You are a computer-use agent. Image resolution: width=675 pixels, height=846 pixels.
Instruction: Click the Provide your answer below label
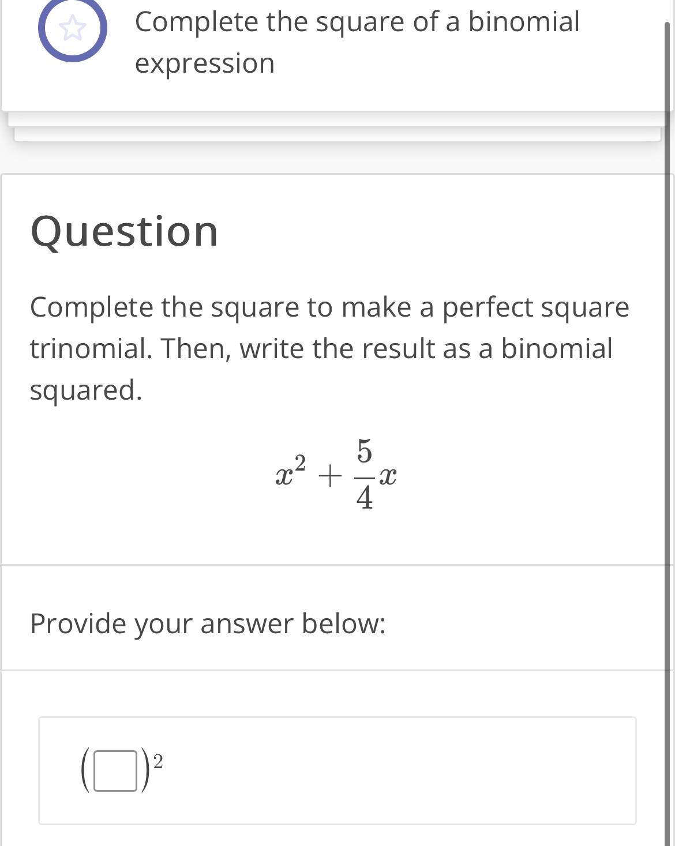coord(208,623)
